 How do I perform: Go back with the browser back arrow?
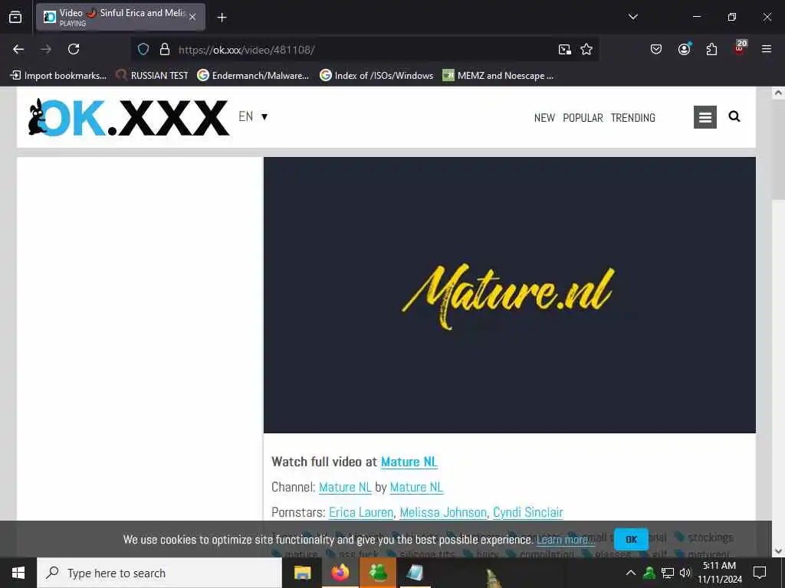[18, 49]
